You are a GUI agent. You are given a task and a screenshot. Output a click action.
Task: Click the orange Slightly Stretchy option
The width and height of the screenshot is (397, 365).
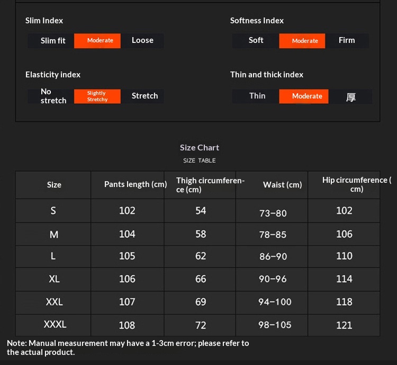[97, 96]
